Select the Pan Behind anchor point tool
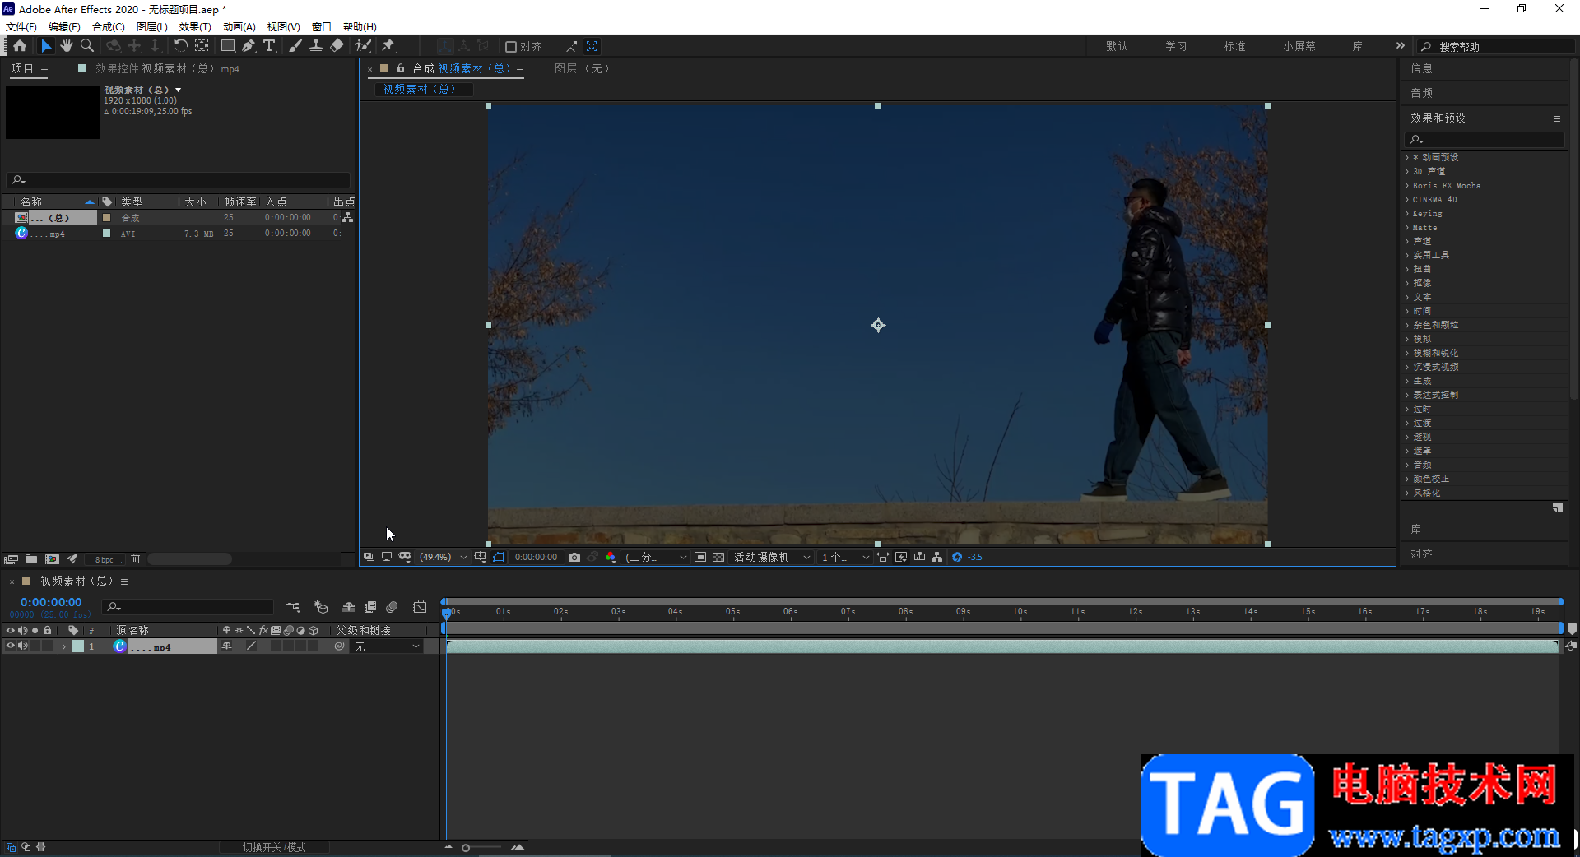Viewport: 1580px width, 857px height. click(202, 46)
